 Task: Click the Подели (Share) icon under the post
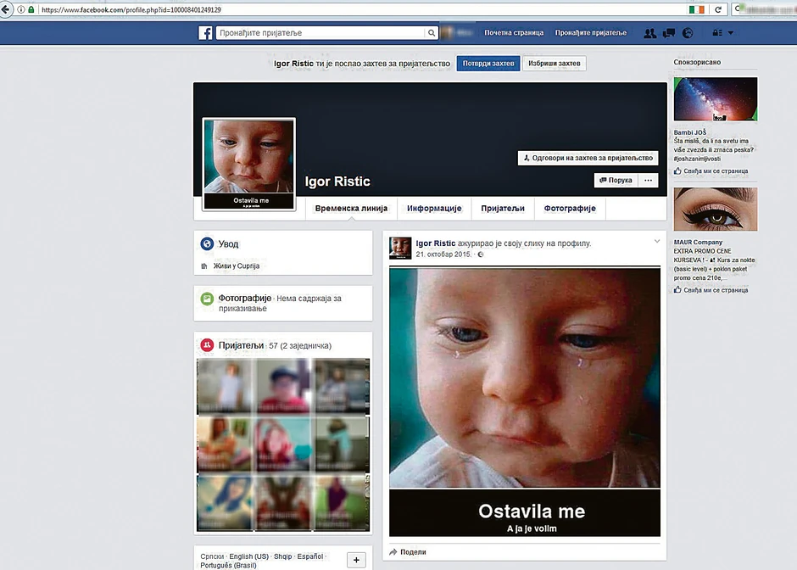coord(392,551)
